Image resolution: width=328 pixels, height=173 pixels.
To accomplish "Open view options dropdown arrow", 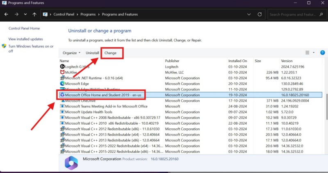I will coord(314,53).
